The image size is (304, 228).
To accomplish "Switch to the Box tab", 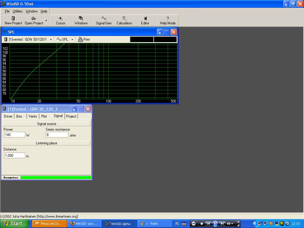I will tap(19, 116).
